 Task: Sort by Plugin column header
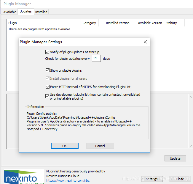(44, 23)
